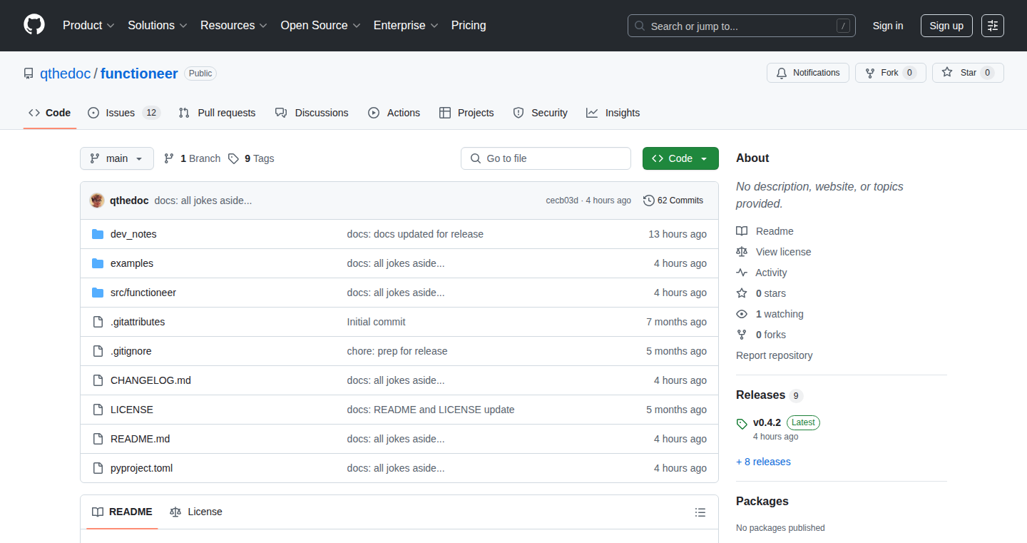Click Report repository link

click(775, 355)
